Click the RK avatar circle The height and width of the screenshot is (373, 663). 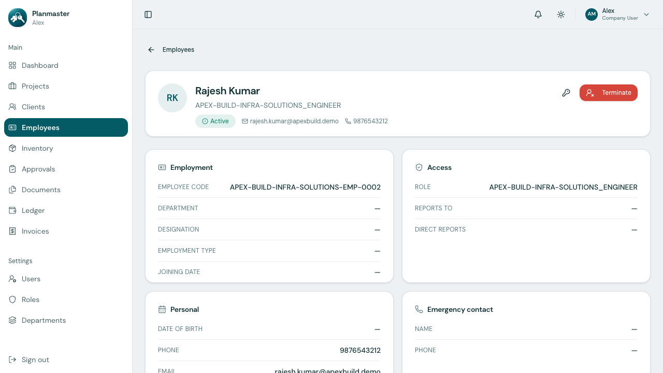[x=172, y=98]
